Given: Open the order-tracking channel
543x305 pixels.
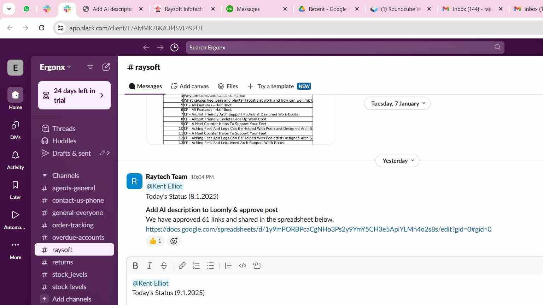Looking at the screenshot, I should (74, 225).
